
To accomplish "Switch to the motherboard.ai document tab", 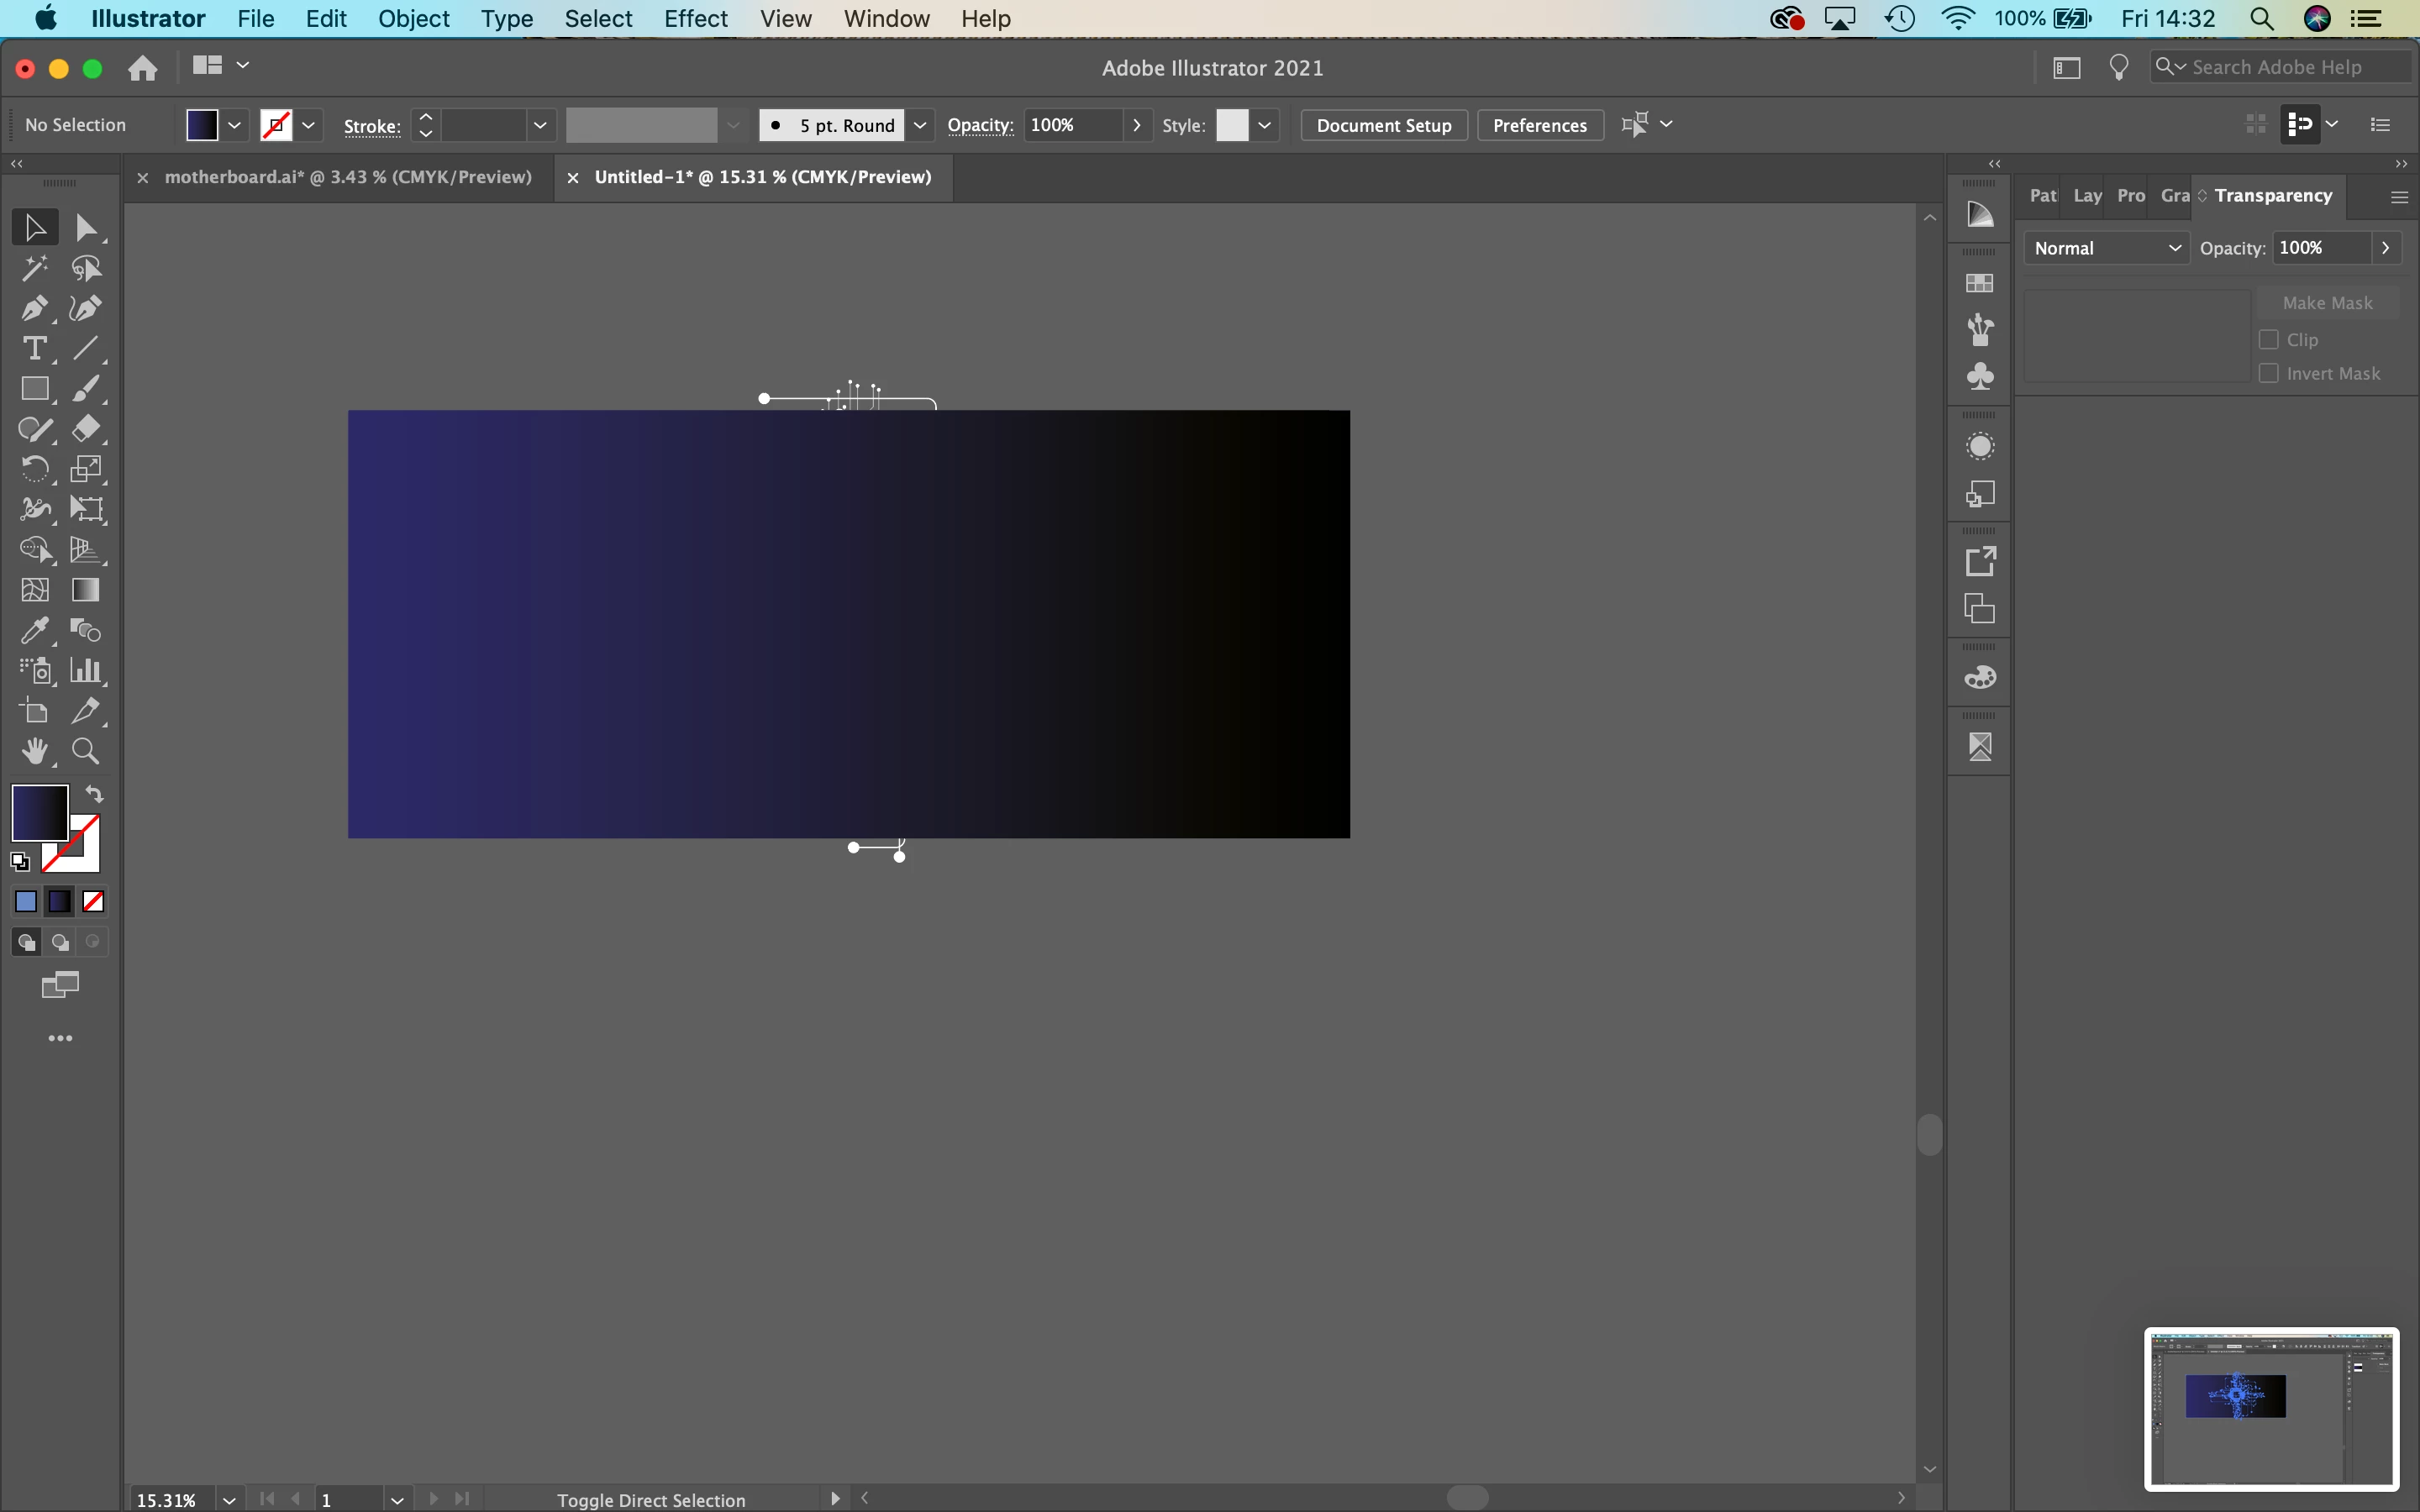I will point(347,177).
